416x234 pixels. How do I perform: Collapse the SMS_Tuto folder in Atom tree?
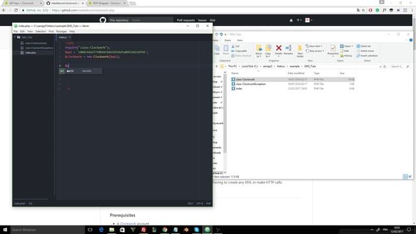[x=15, y=38]
